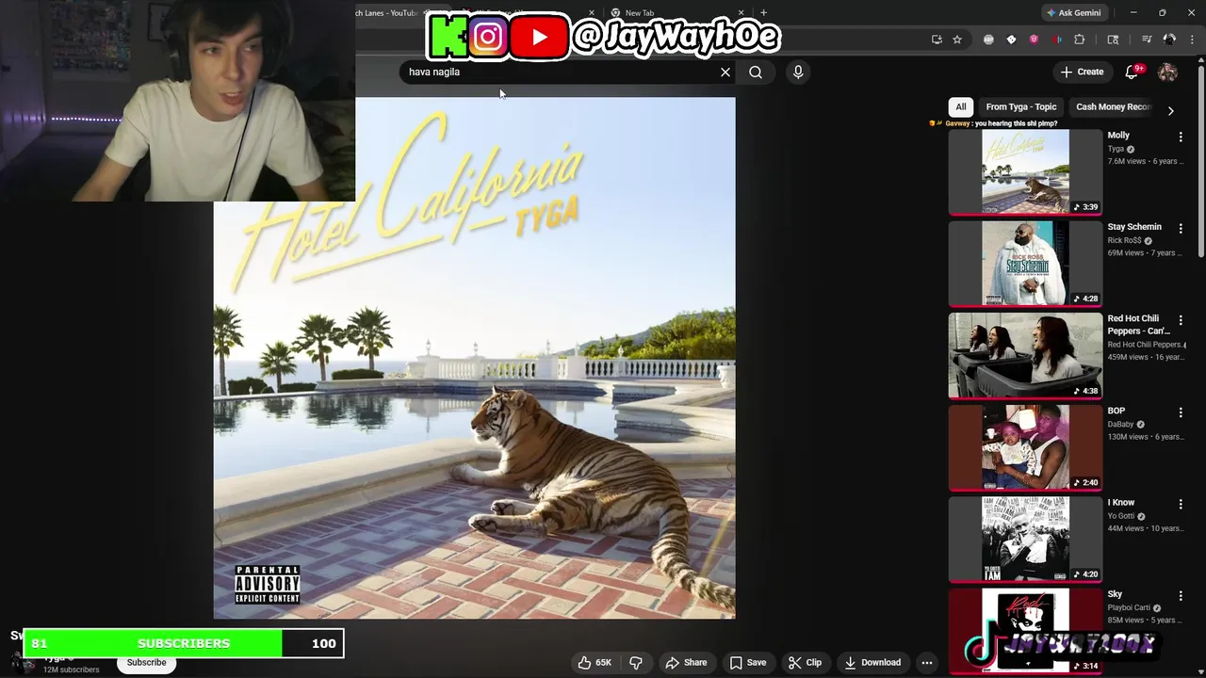This screenshot has height=678, width=1206.
Task: Click the 'I Know' video title
Action: click(1121, 502)
